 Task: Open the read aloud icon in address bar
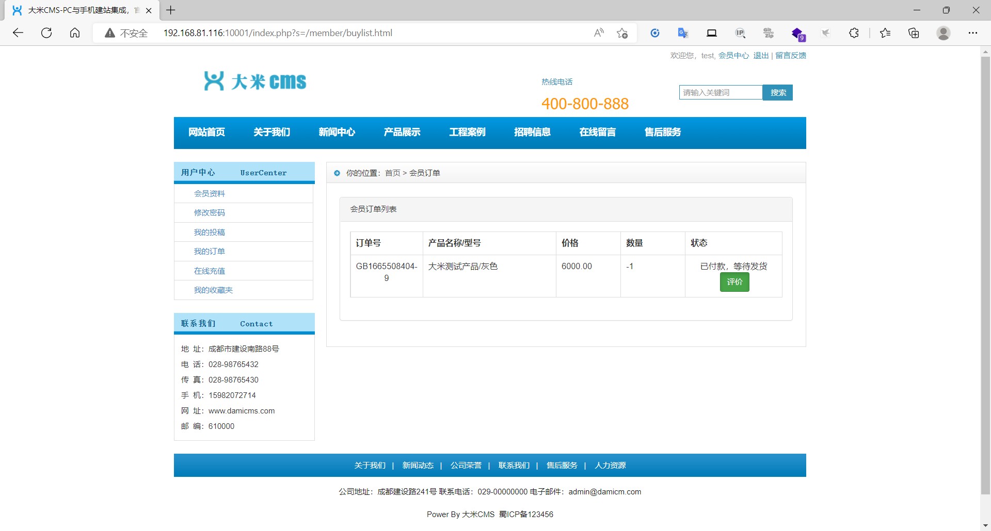tap(599, 33)
